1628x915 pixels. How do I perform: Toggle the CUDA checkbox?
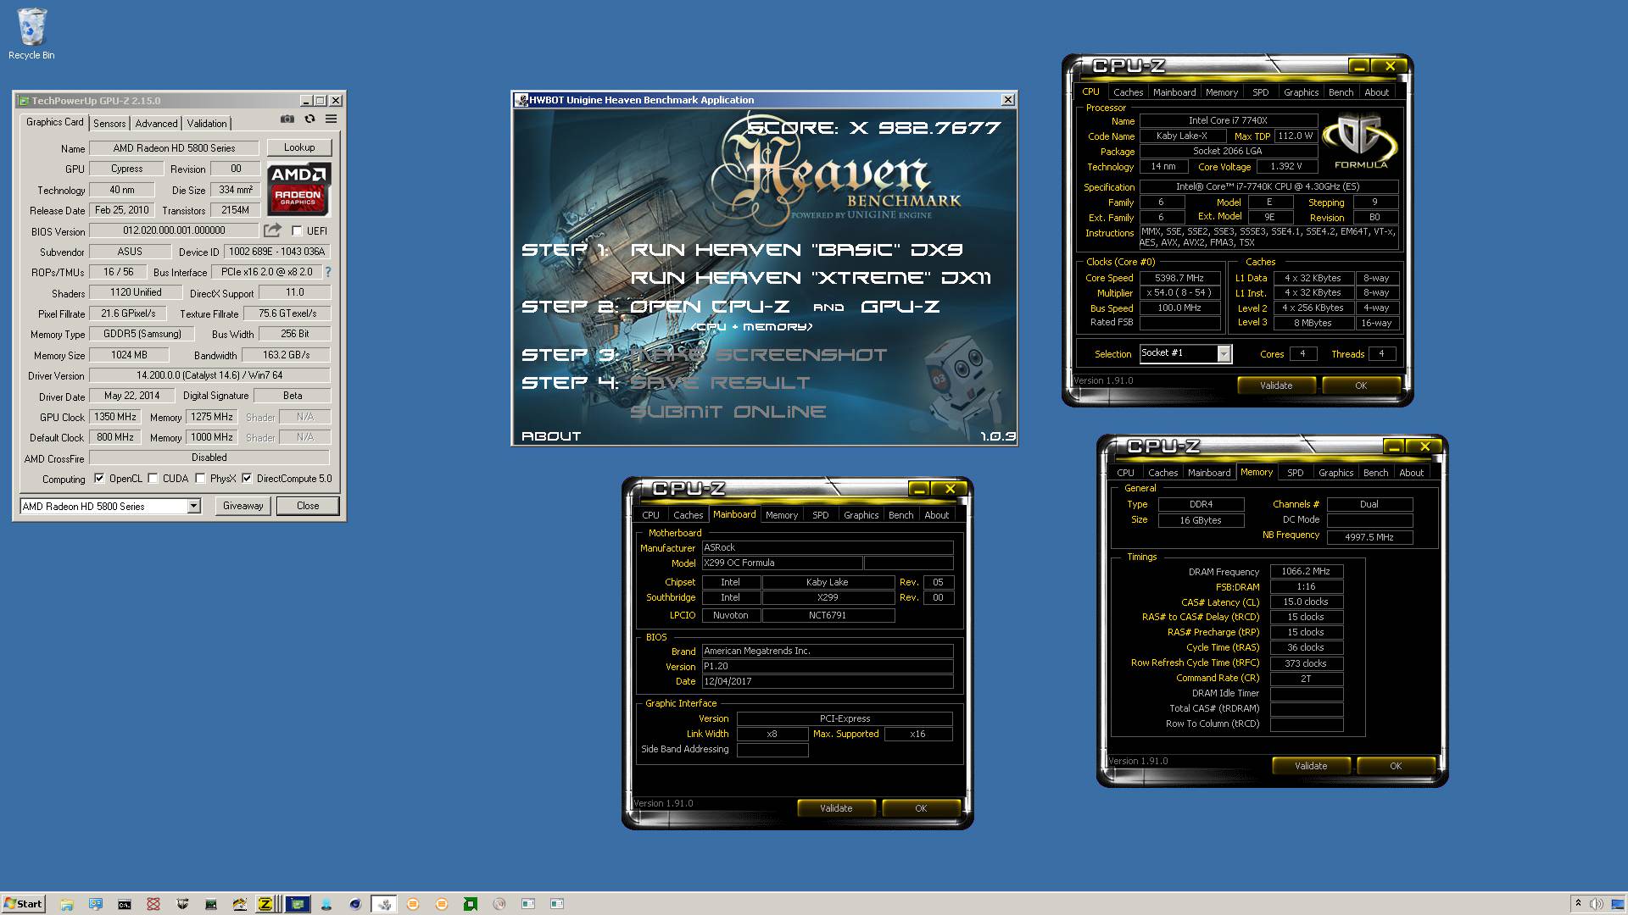pos(153,478)
